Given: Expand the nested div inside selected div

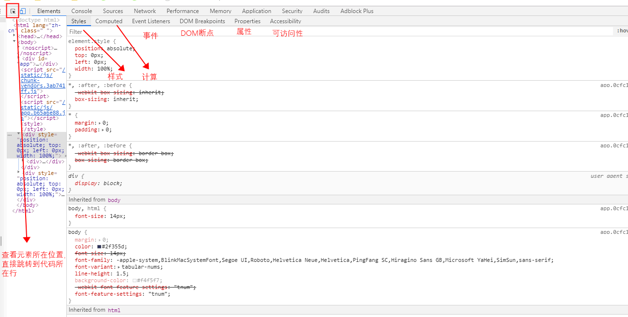Looking at the screenshot, I should [x=23, y=160].
